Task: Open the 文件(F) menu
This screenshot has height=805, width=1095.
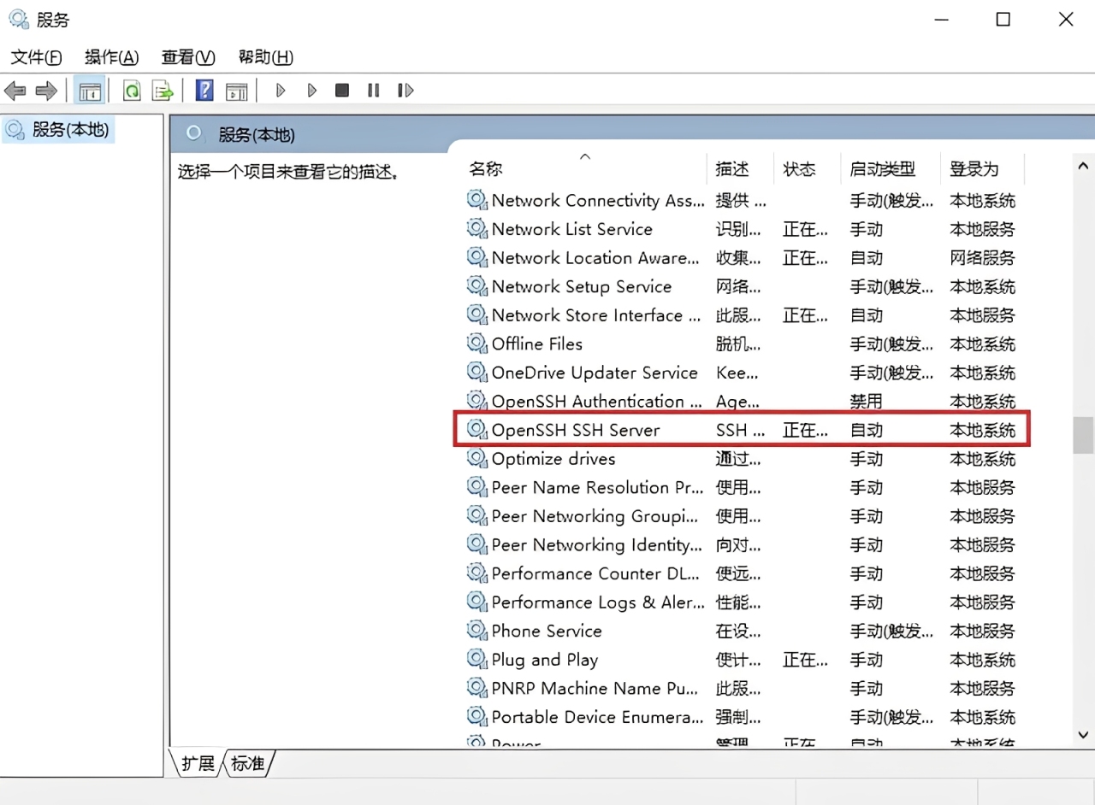Action: point(36,57)
